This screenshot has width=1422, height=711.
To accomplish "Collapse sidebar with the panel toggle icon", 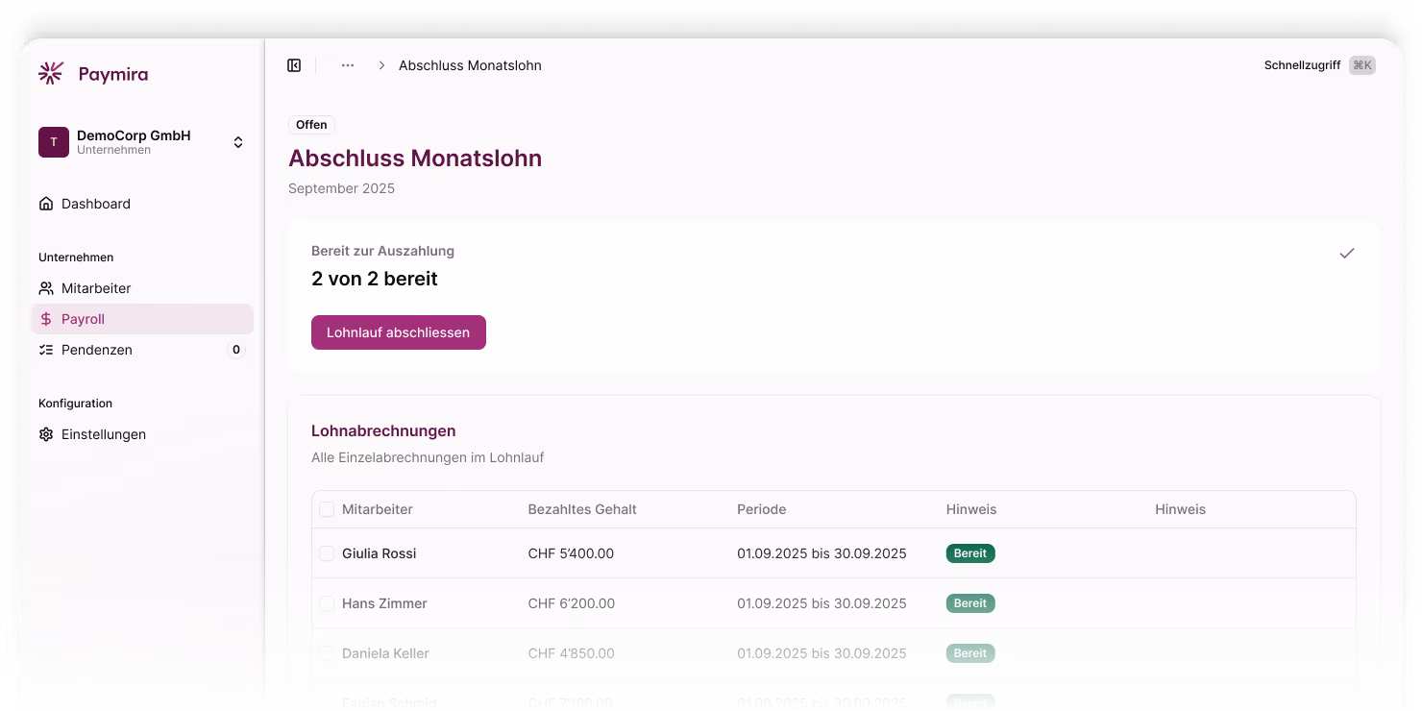I will click(294, 65).
